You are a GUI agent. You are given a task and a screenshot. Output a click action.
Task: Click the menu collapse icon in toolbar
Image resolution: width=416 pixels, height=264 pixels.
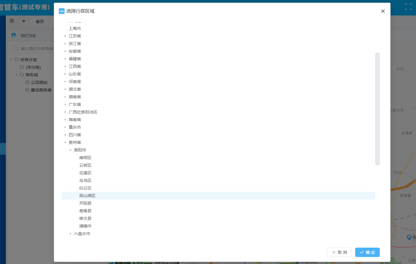click(x=12, y=21)
